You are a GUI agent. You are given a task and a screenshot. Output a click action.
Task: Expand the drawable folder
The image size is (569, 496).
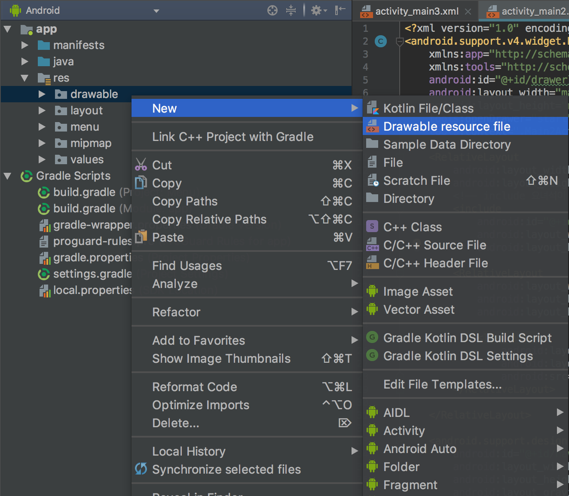point(42,94)
